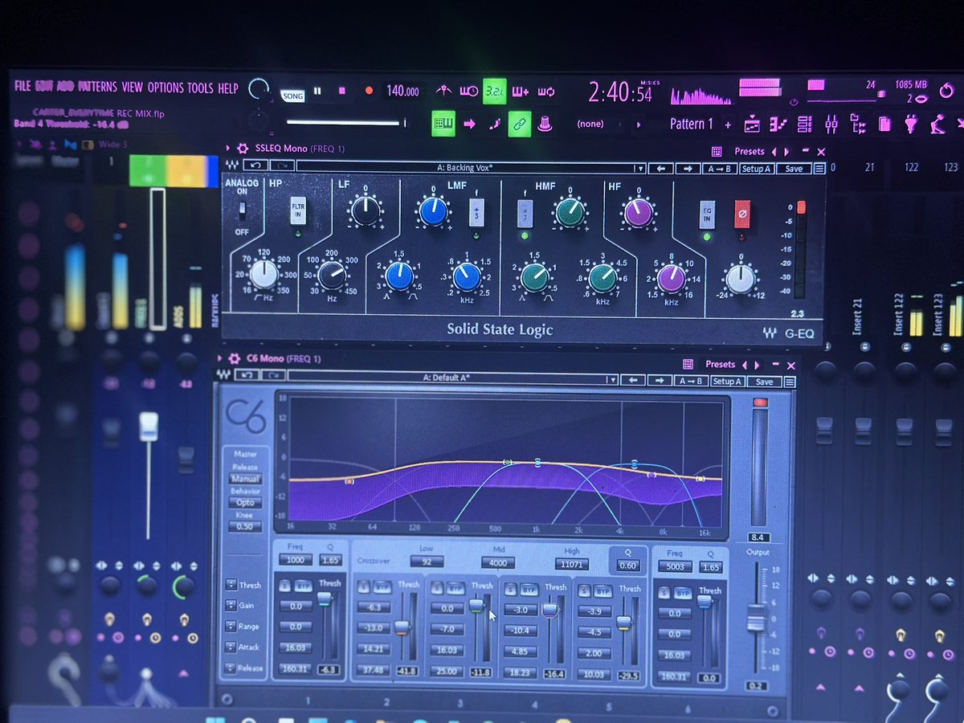The height and width of the screenshot is (723, 964).
Task: Open the Channel rack view icon
Action: click(805, 125)
